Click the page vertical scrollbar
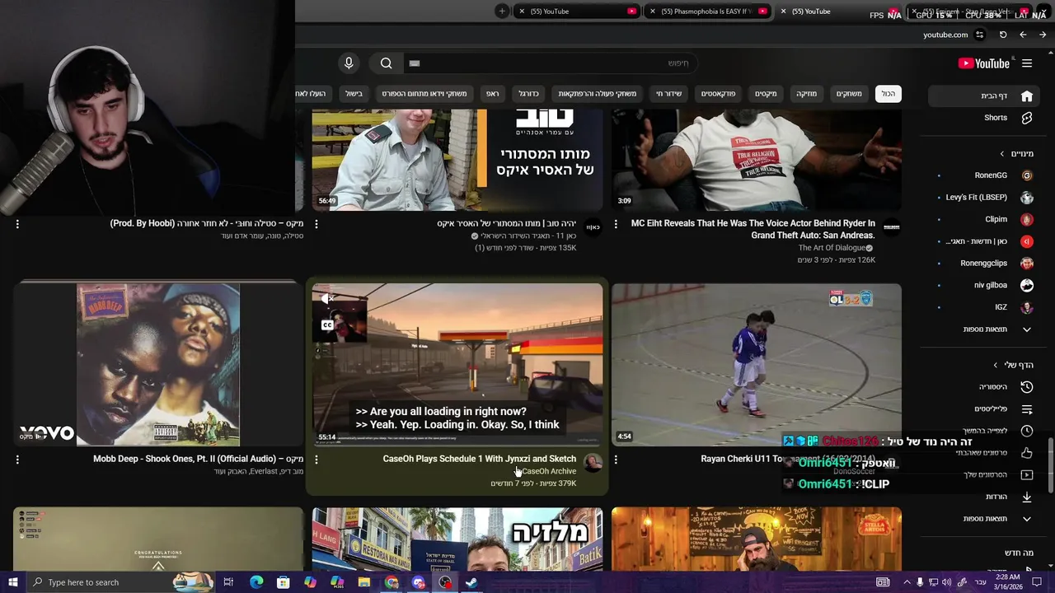 [1050, 465]
